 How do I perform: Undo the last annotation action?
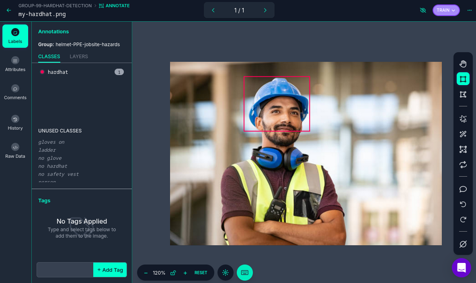463,204
